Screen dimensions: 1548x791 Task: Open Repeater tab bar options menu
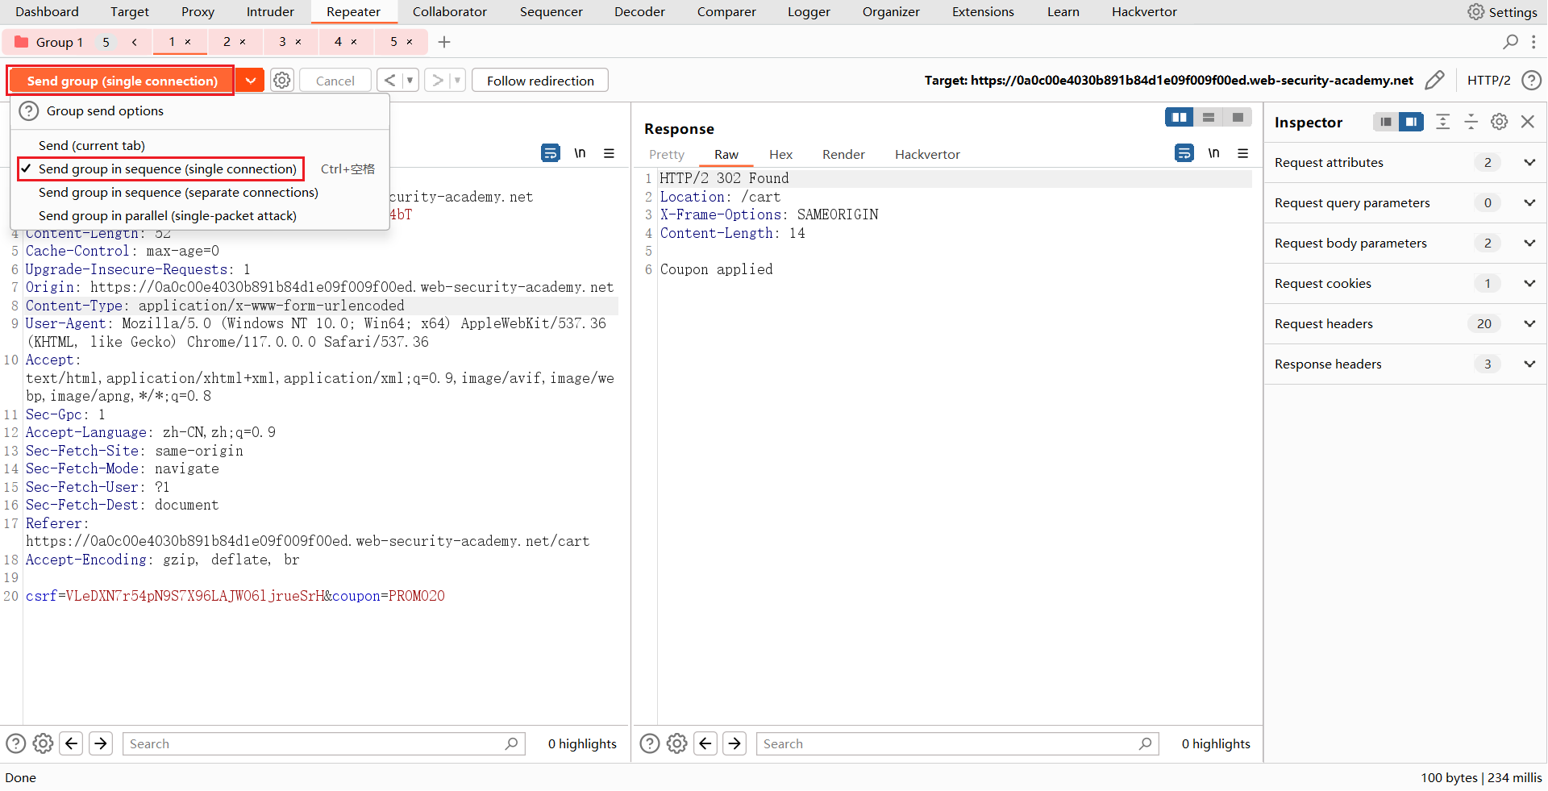pos(1533,42)
